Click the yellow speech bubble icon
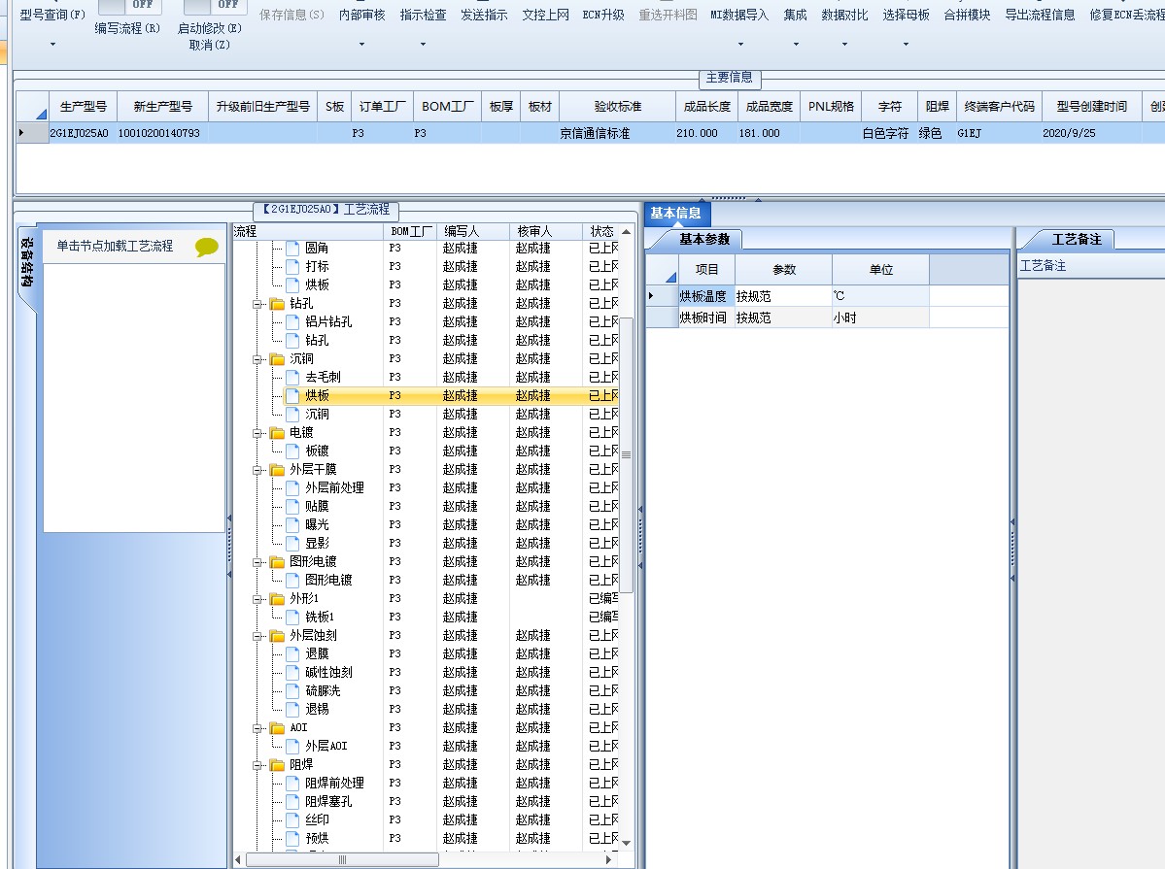Image resolution: width=1165 pixels, height=869 pixels. (x=207, y=247)
